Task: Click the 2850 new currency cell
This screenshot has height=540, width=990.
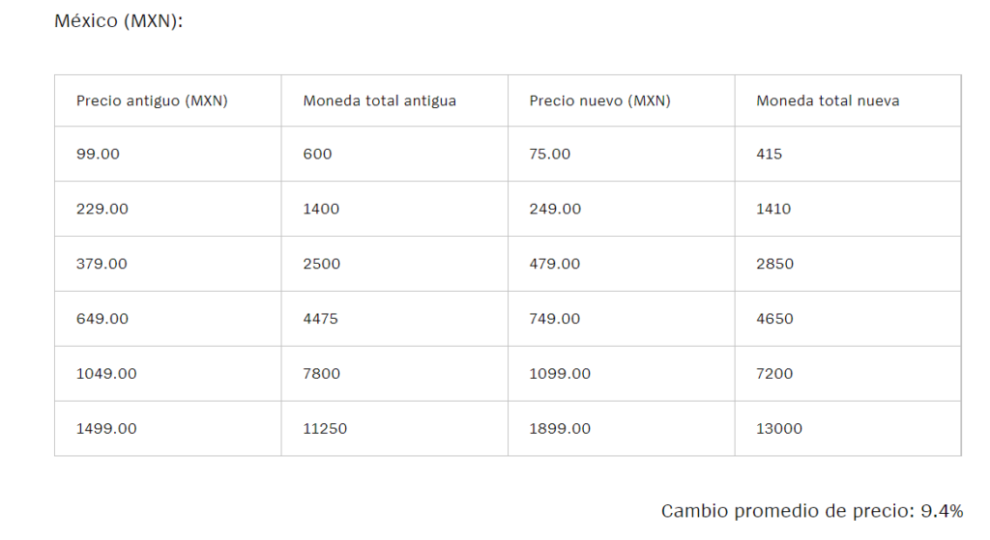Action: [774, 264]
